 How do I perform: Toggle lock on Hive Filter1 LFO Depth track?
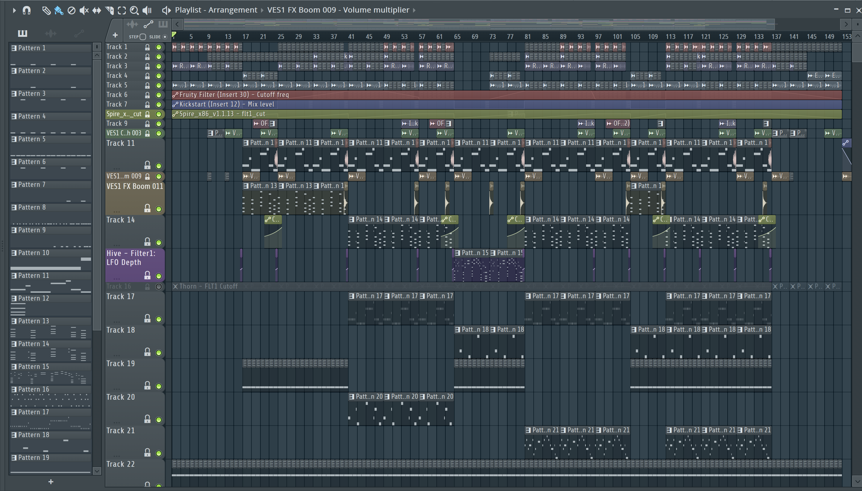click(147, 275)
